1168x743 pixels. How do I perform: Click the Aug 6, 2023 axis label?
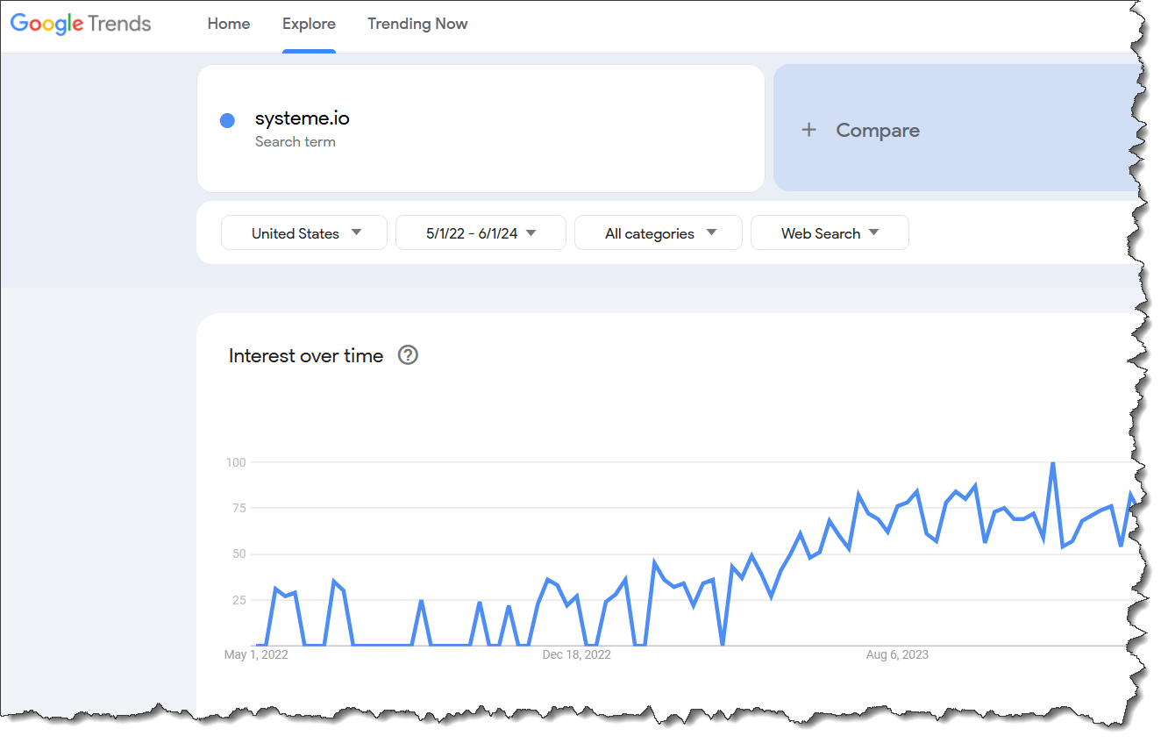coord(897,654)
